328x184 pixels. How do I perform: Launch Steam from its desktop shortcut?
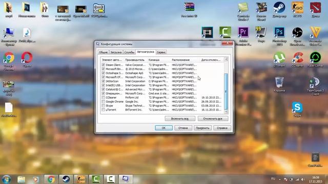(279, 8)
